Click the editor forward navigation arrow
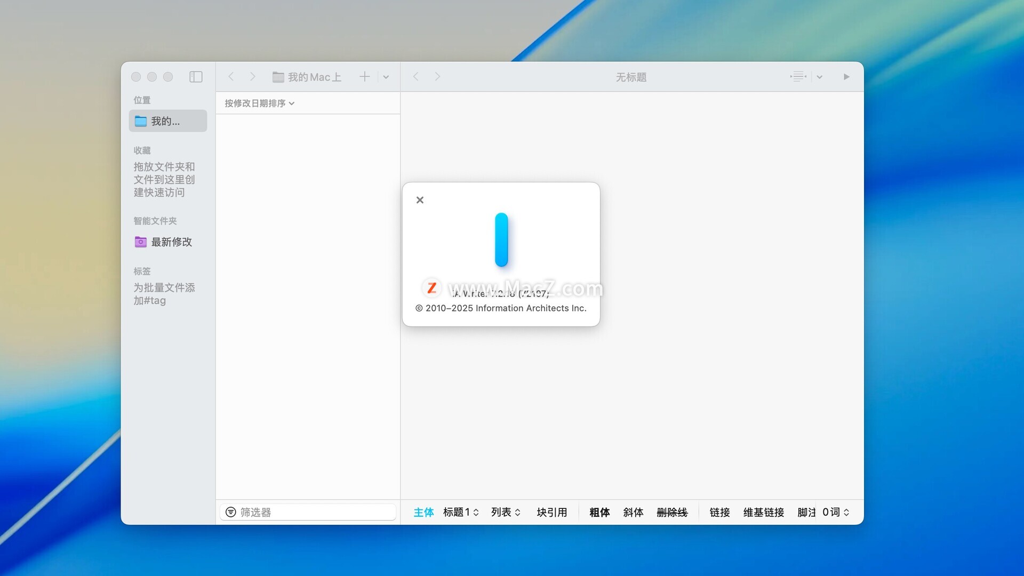This screenshot has height=576, width=1024. point(437,77)
